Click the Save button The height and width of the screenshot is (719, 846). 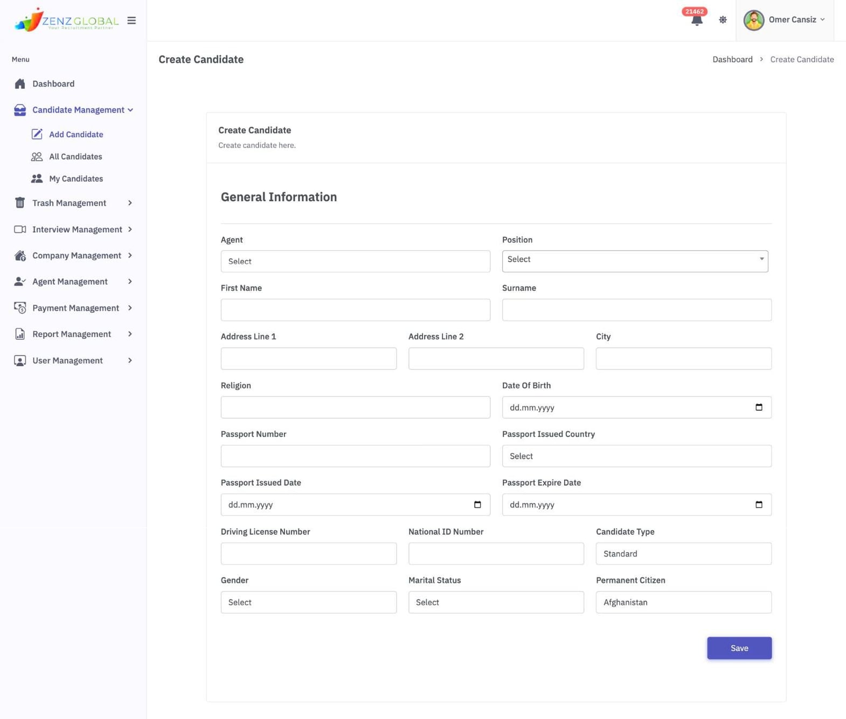click(x=739, y=648)
